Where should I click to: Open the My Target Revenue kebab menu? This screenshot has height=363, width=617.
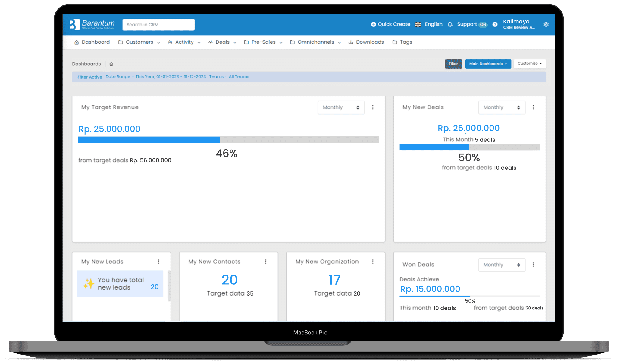pyautogui.click(x=373, y=107)
